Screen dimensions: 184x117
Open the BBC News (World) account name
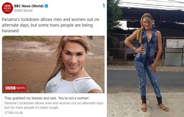(x=29, y=6)
